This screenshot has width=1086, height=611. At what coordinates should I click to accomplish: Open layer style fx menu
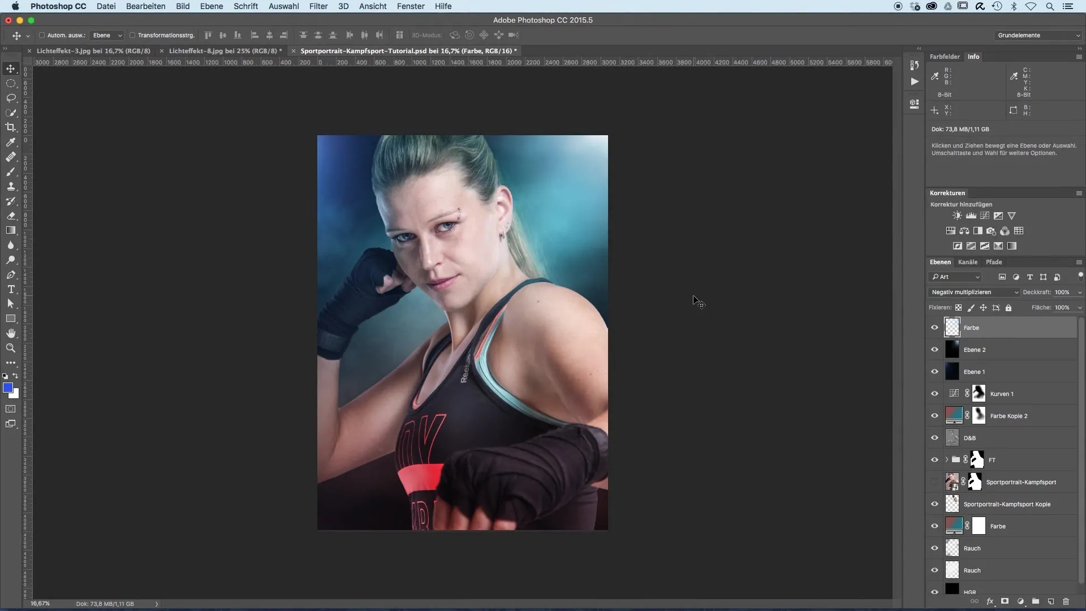coord(990,601)
